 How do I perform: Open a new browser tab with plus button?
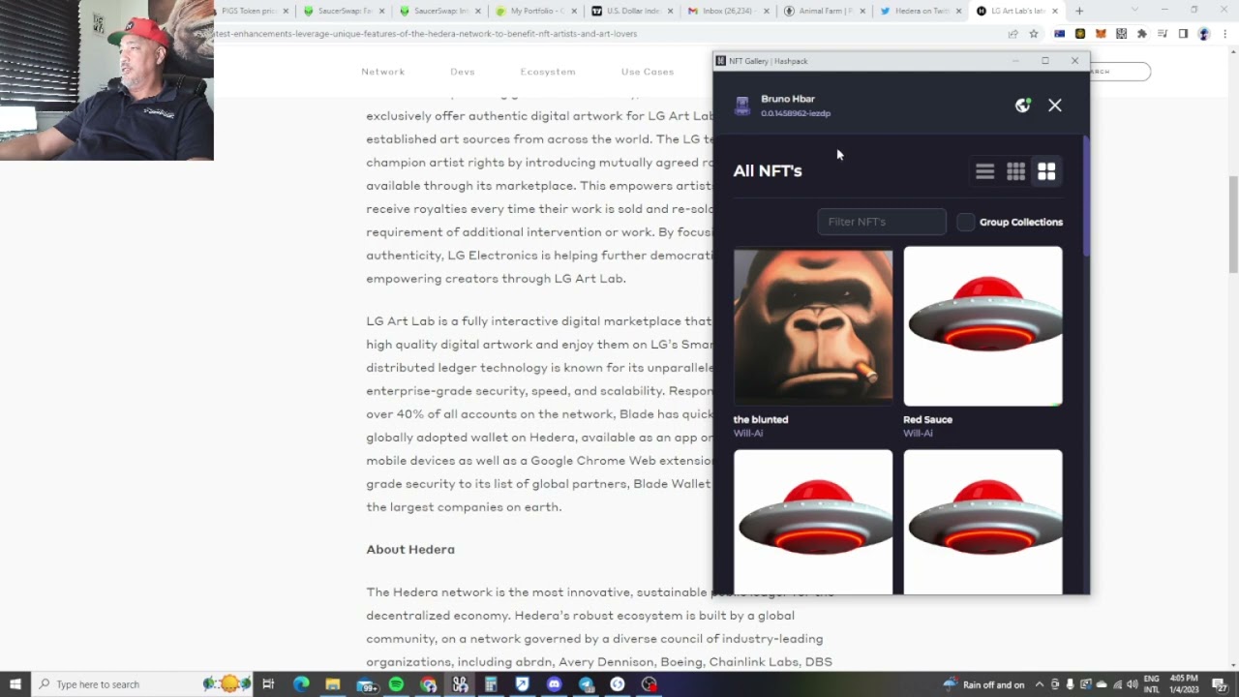(1079, 12)
